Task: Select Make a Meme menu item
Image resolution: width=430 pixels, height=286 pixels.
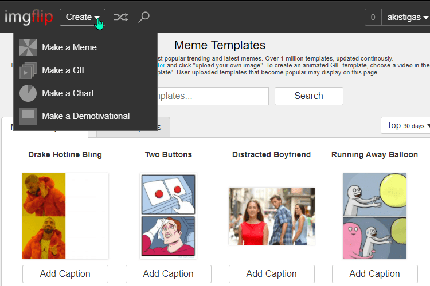Action: pos(85,47)
